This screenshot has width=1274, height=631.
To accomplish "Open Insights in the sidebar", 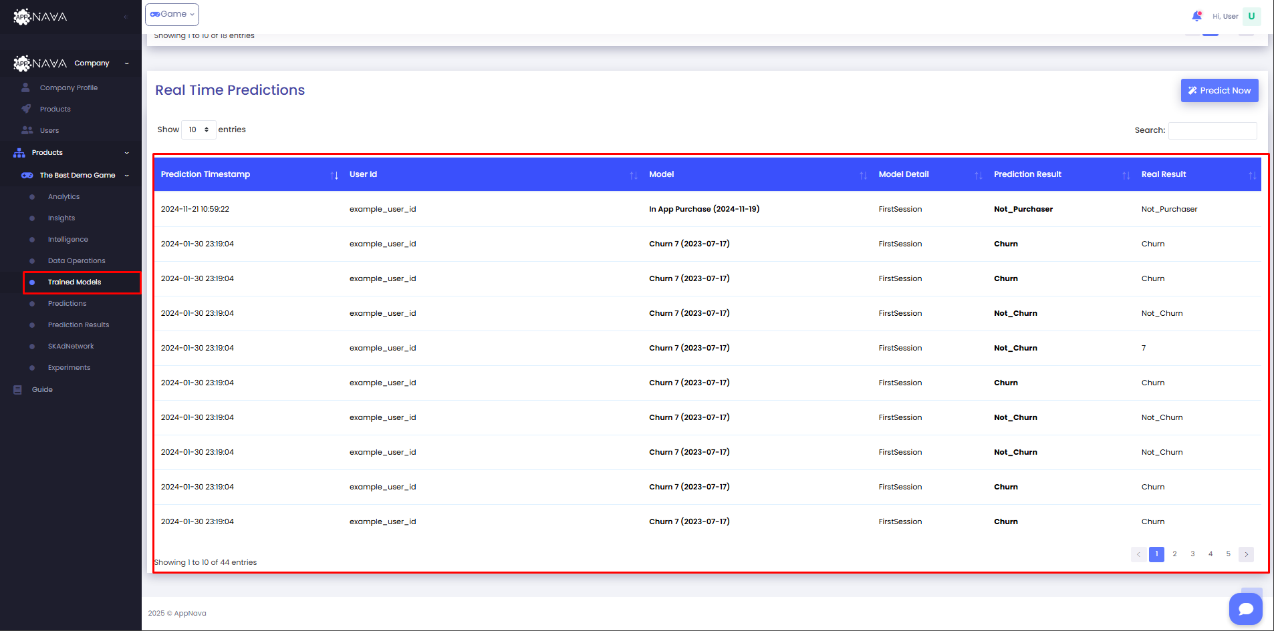I will tap(61, 218).
